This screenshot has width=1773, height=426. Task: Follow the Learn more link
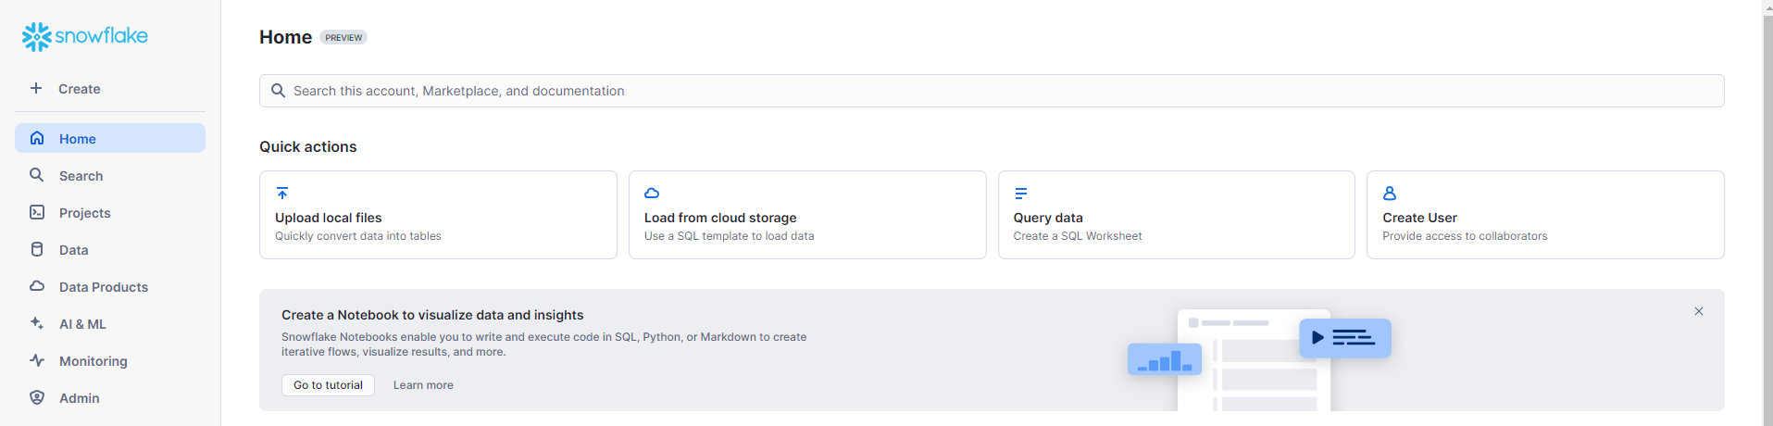[x=423, y=385]
